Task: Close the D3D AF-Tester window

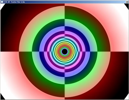Action: (x=127, y=2)
